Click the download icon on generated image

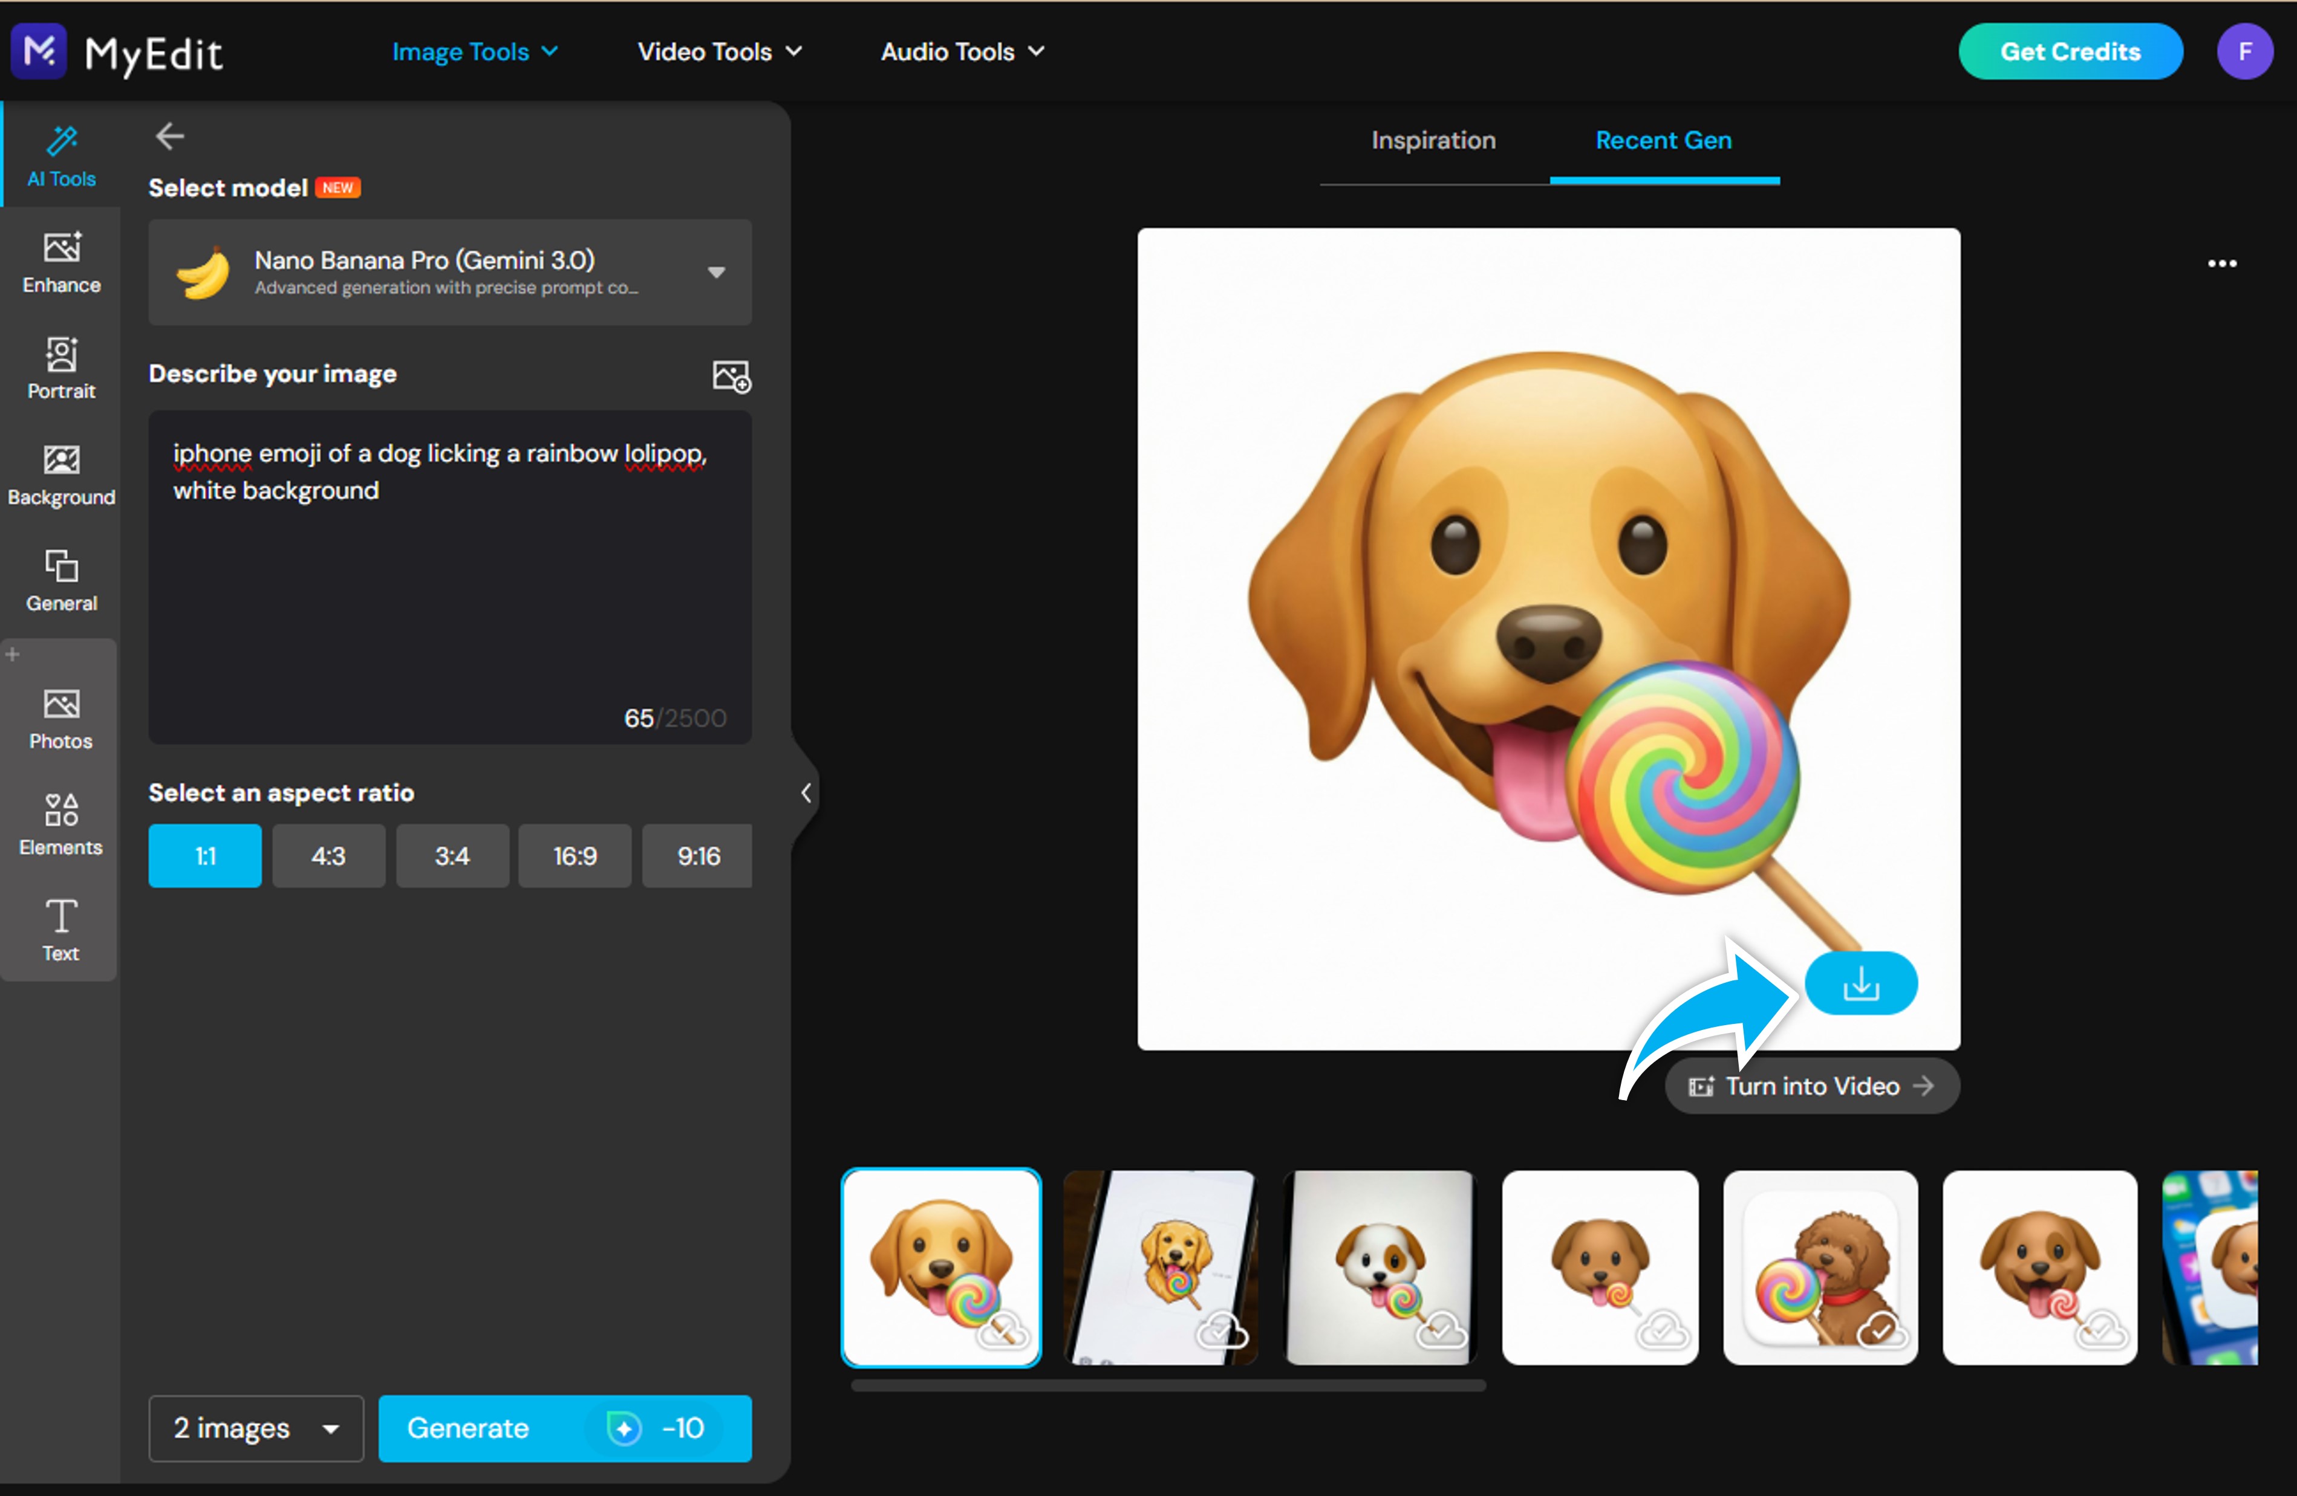1860,983
